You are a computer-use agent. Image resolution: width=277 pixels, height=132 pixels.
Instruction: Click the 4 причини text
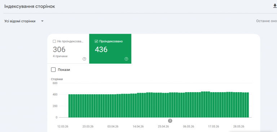click(x=60, y=56)
